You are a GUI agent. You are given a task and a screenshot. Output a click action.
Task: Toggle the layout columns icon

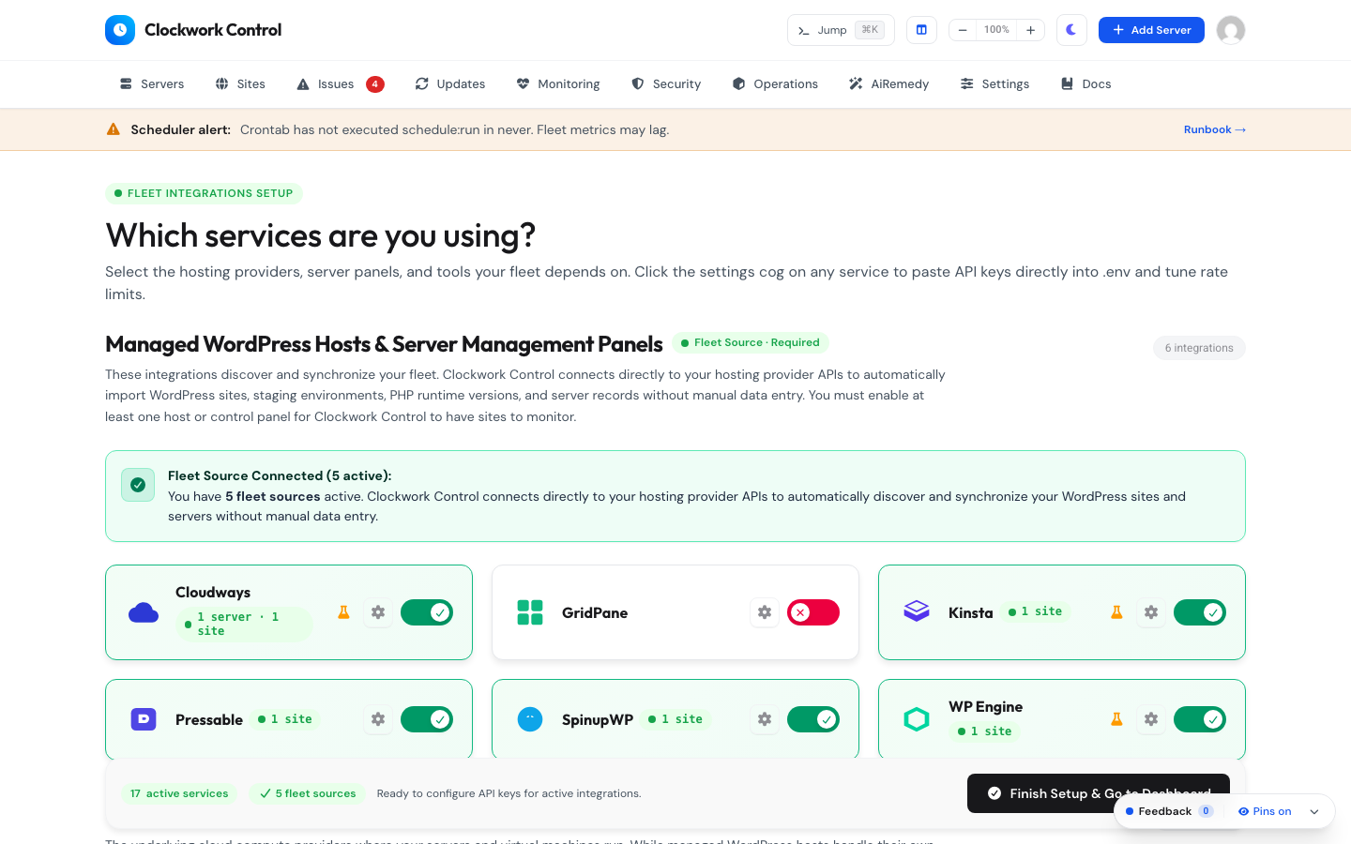pos(921,30)
